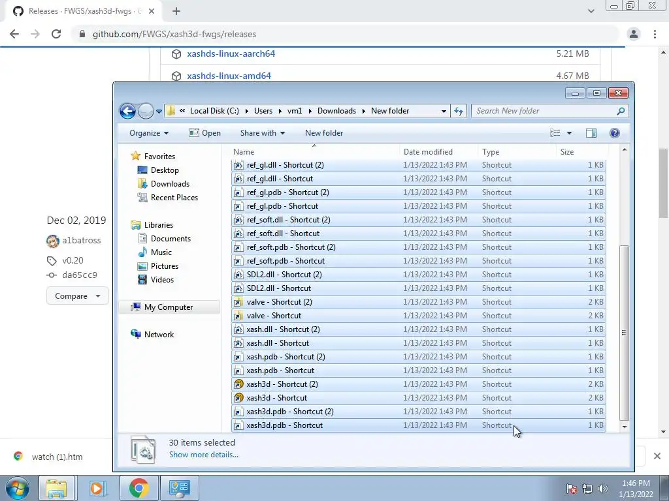Click the Users breadcrumb segment

tap(263, 111)
